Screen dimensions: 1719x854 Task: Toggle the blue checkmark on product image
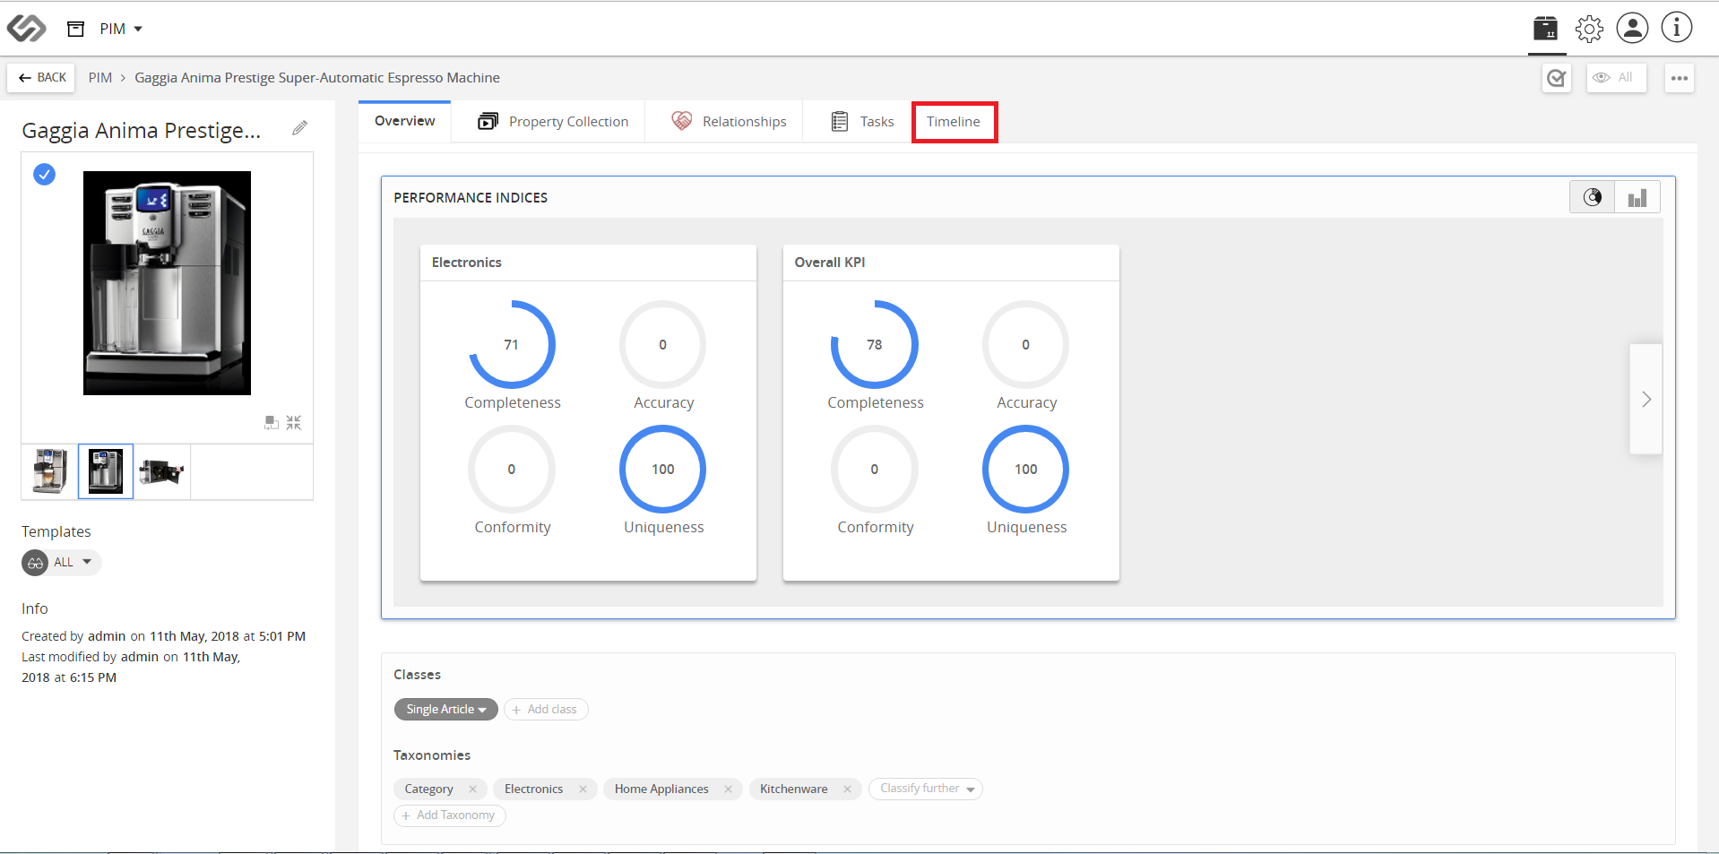click(44, 174)
